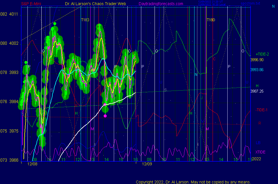Select the '076 3984' price axis label
278x184 pixels.
9,102
